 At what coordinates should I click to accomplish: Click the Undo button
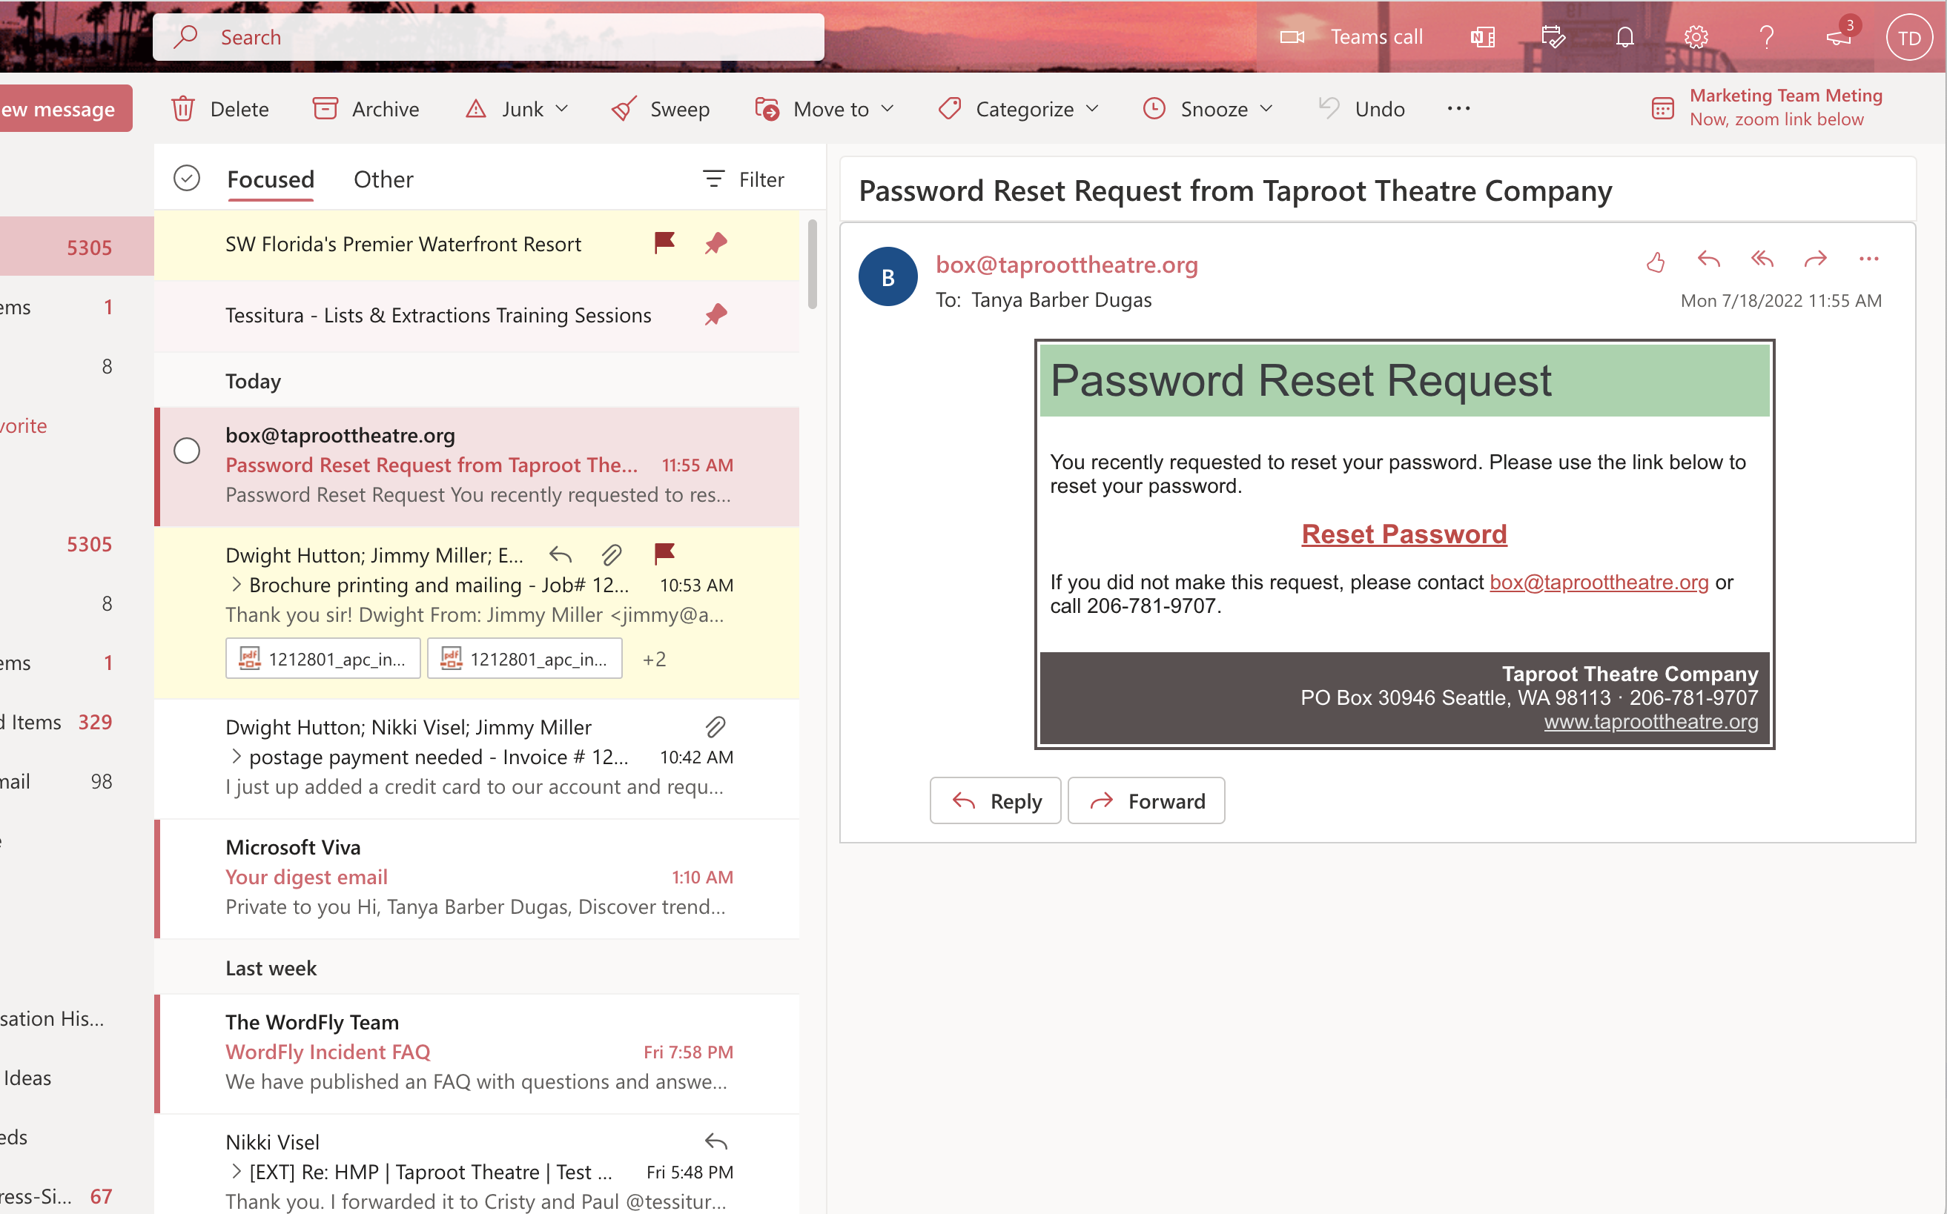pyautogui.click(x=1362, y=108)
